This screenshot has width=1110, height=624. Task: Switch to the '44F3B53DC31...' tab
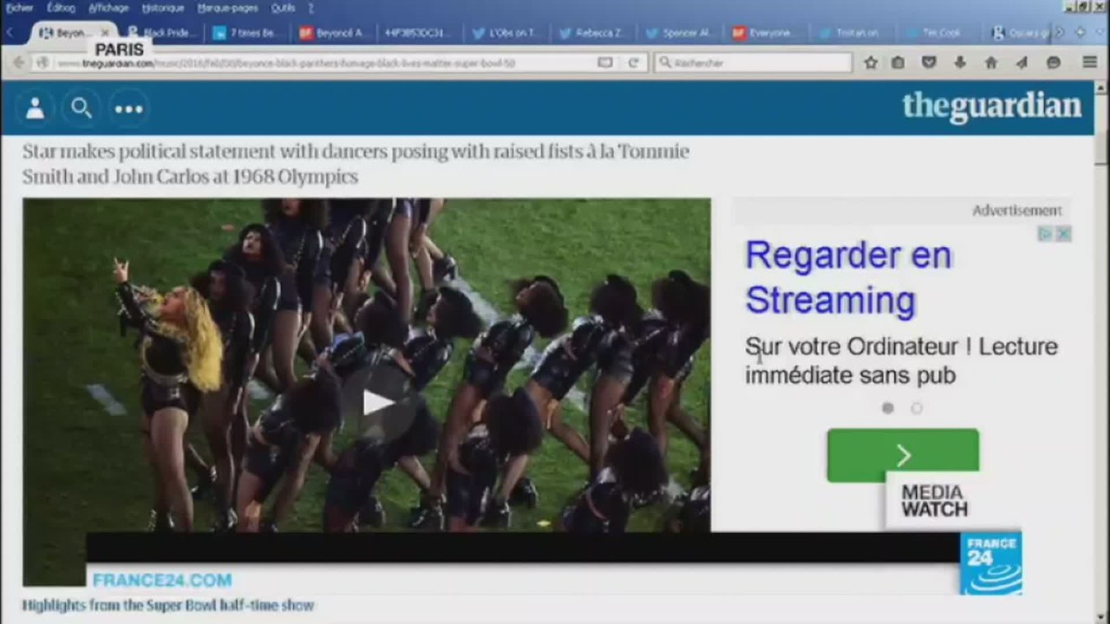[x=420, y=33]
